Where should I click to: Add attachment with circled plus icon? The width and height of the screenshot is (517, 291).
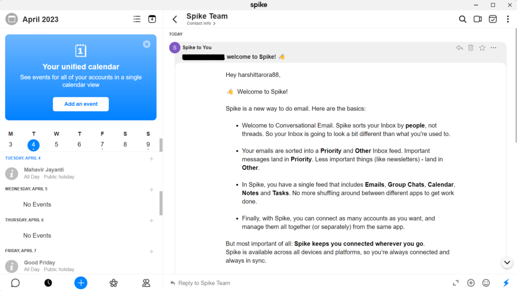pos(471,283)
